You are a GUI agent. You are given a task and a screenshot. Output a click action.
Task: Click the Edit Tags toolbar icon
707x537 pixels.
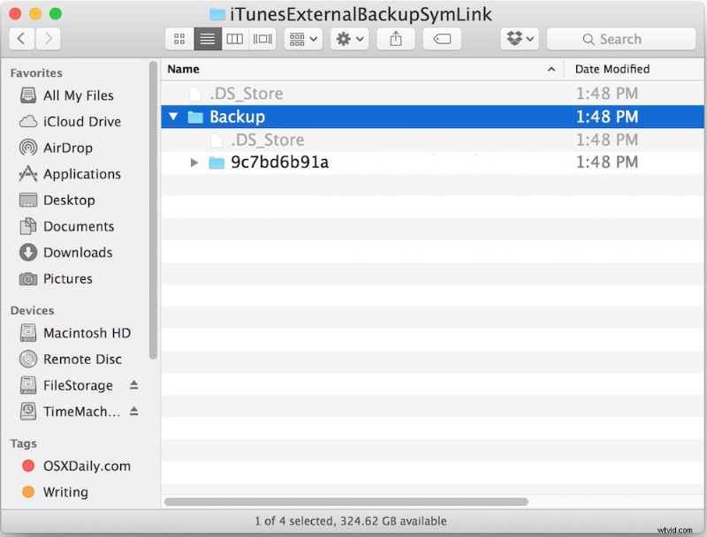pos(442,38)
